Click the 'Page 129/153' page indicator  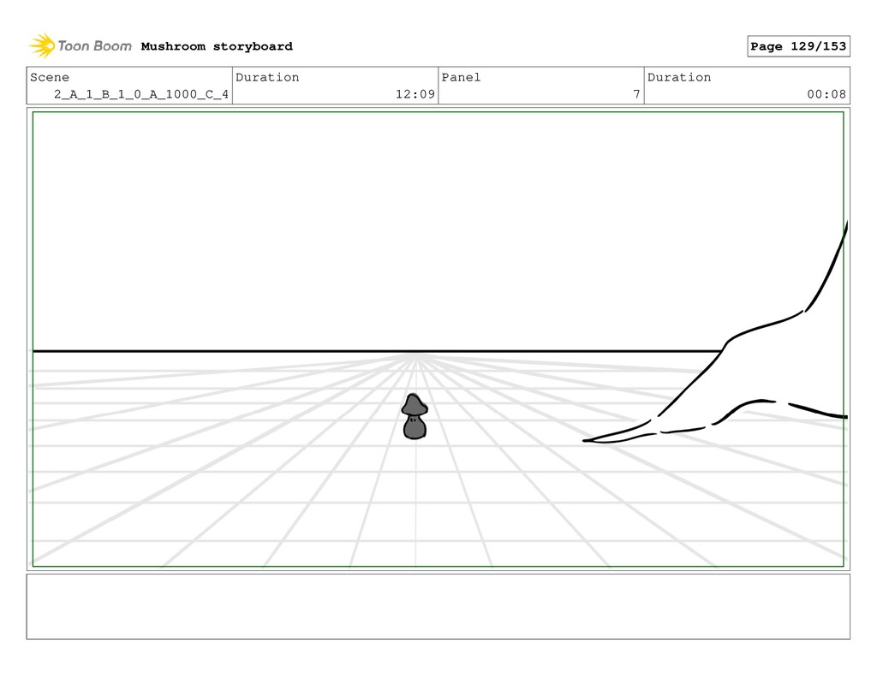(x=798, y=46)
